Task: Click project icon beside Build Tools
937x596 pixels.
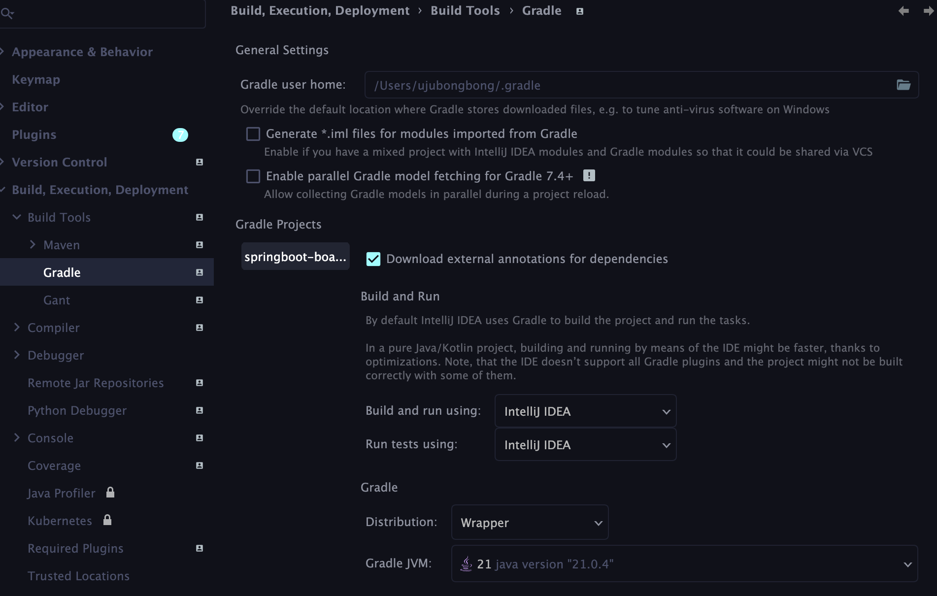Action: (200, 217)
